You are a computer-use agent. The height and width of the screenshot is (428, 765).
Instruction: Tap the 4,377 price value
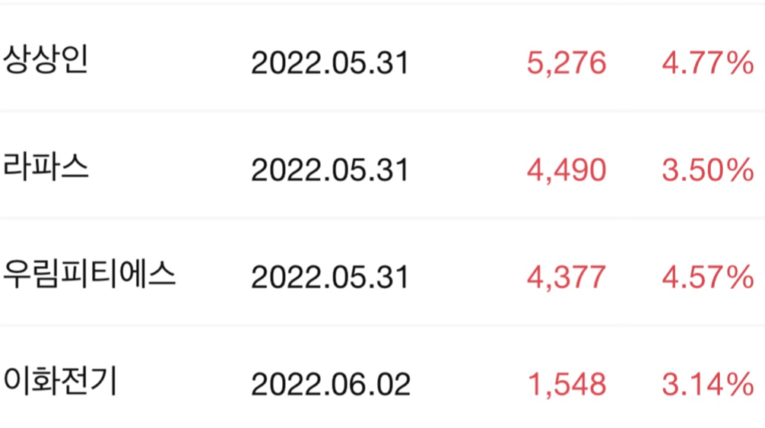(567, 278)
